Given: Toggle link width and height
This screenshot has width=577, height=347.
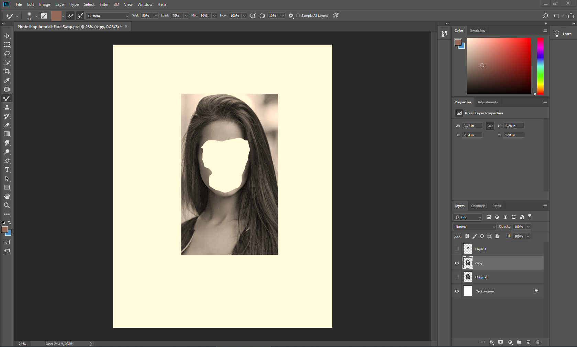Looking at the screenshot, I should coord(490,126).
